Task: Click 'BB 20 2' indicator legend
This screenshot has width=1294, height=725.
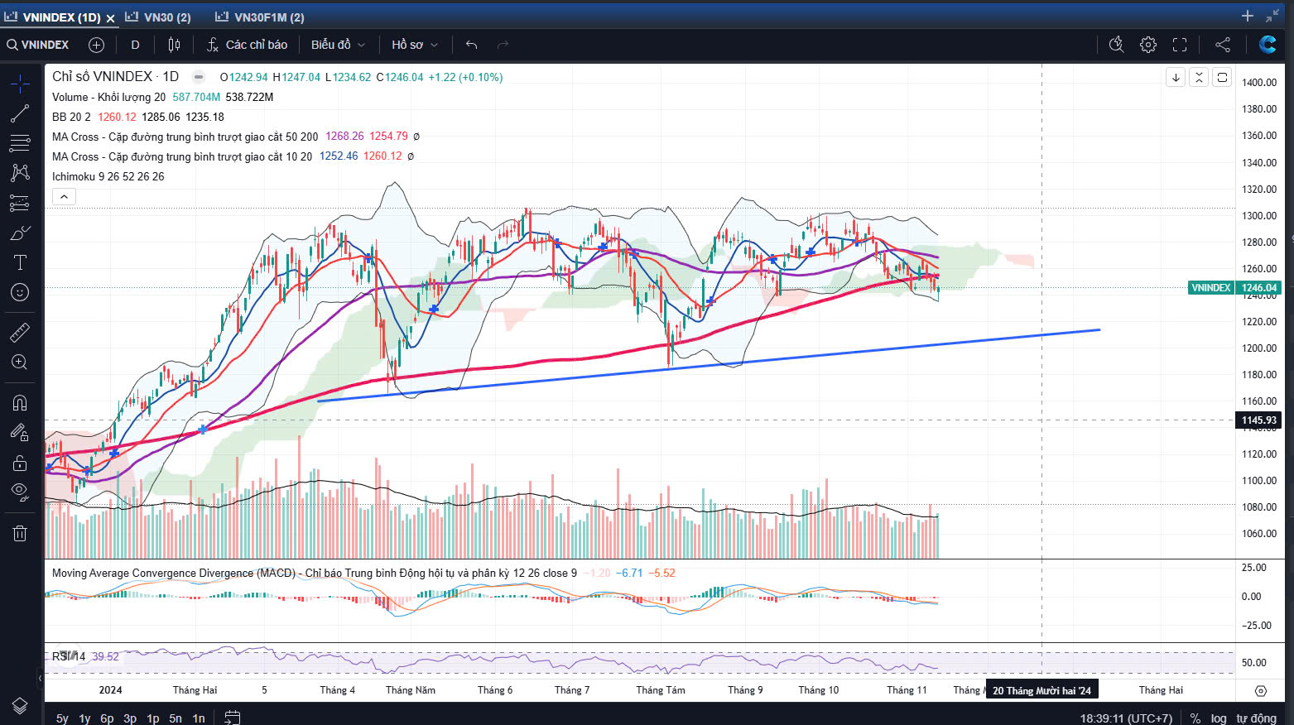Action: [71, 117]
